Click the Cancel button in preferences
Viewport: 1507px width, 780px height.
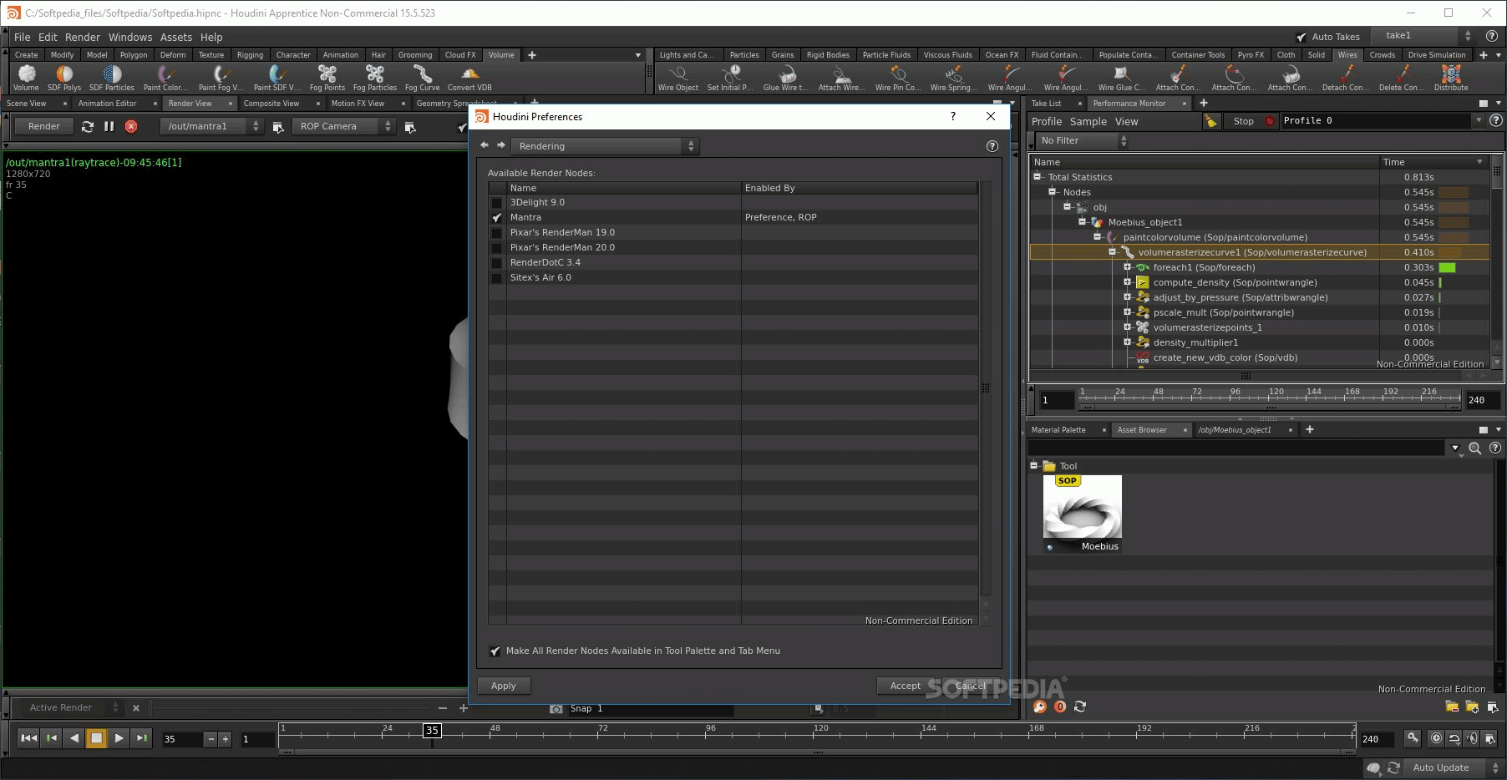[971, 686]
